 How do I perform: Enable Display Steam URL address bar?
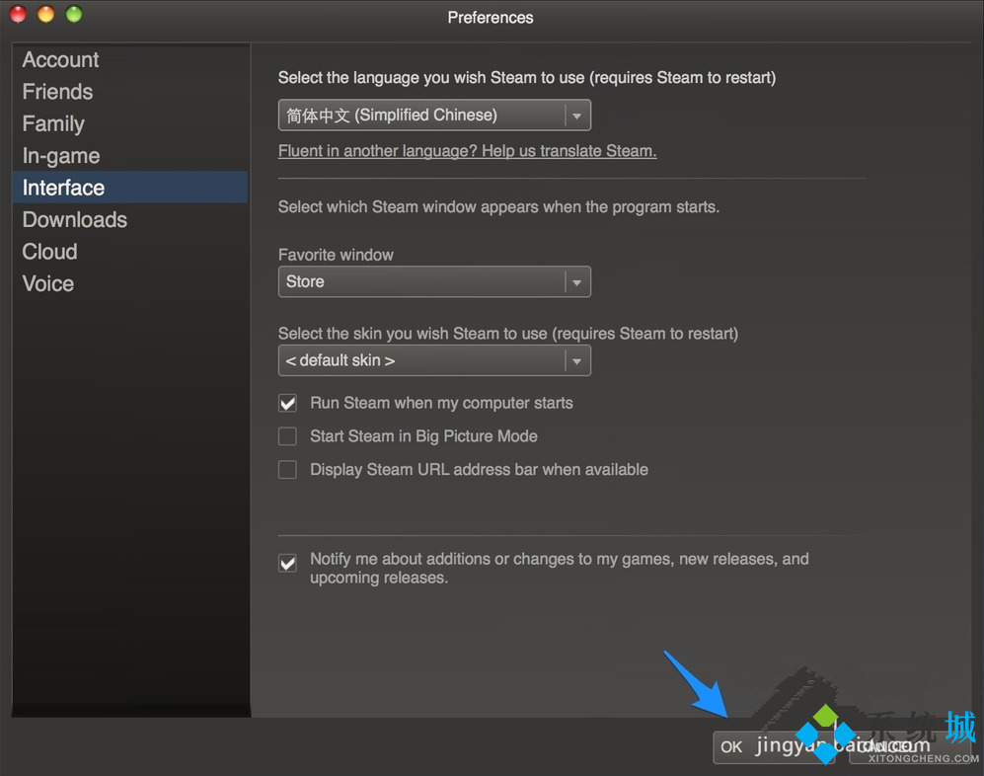click(288, 470)
